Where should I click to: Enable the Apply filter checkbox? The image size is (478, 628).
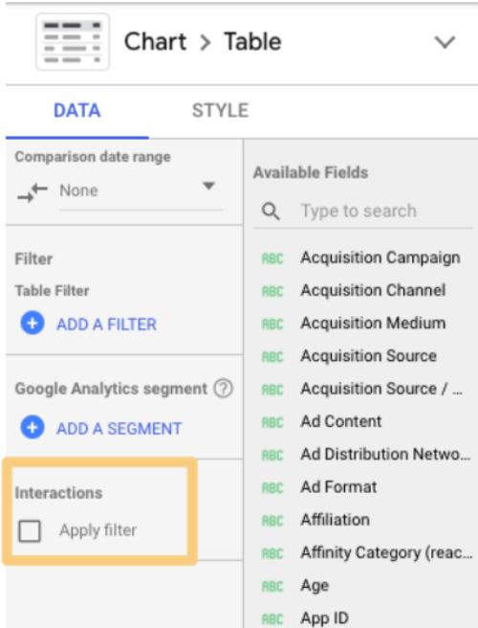click(x=30, y=531)
